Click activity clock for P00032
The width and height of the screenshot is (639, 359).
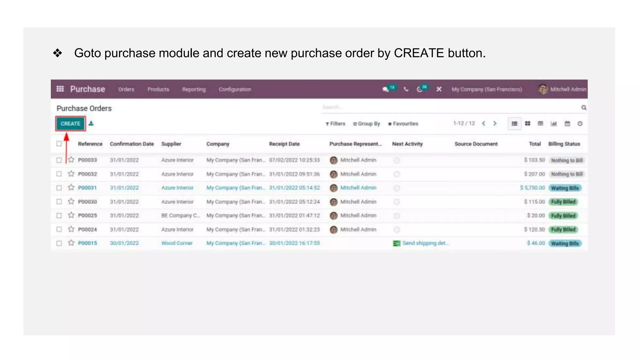pos(397,174)
